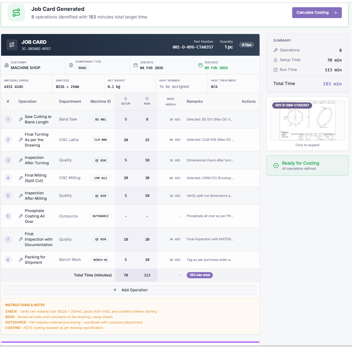Viewport: 352px width, 347px height.
Task: Click wrench icon for Phosphate Coating operation
Action: pyautogui.click(x=21, y=216)
